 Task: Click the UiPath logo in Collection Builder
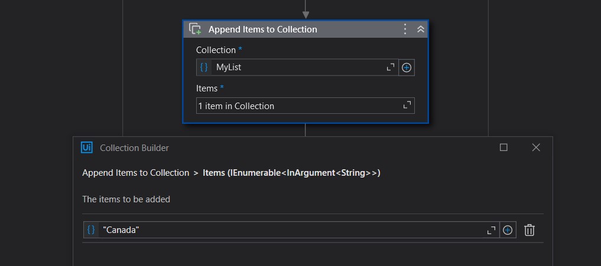click(x=87, y=147)
